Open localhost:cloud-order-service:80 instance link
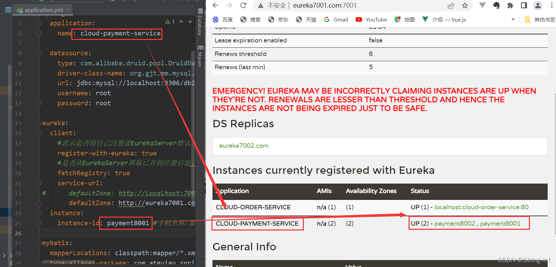The image size is (556, 267). click(x=481, y=207)
